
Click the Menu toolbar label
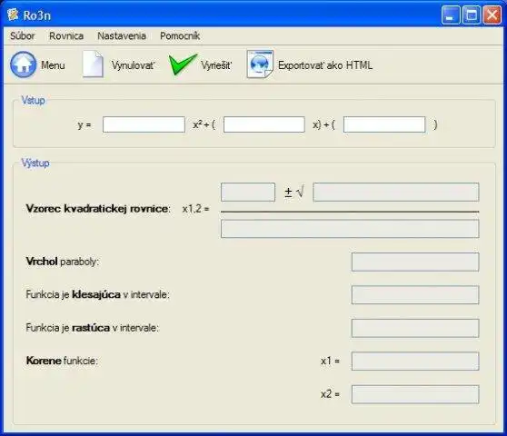point(53,65)
